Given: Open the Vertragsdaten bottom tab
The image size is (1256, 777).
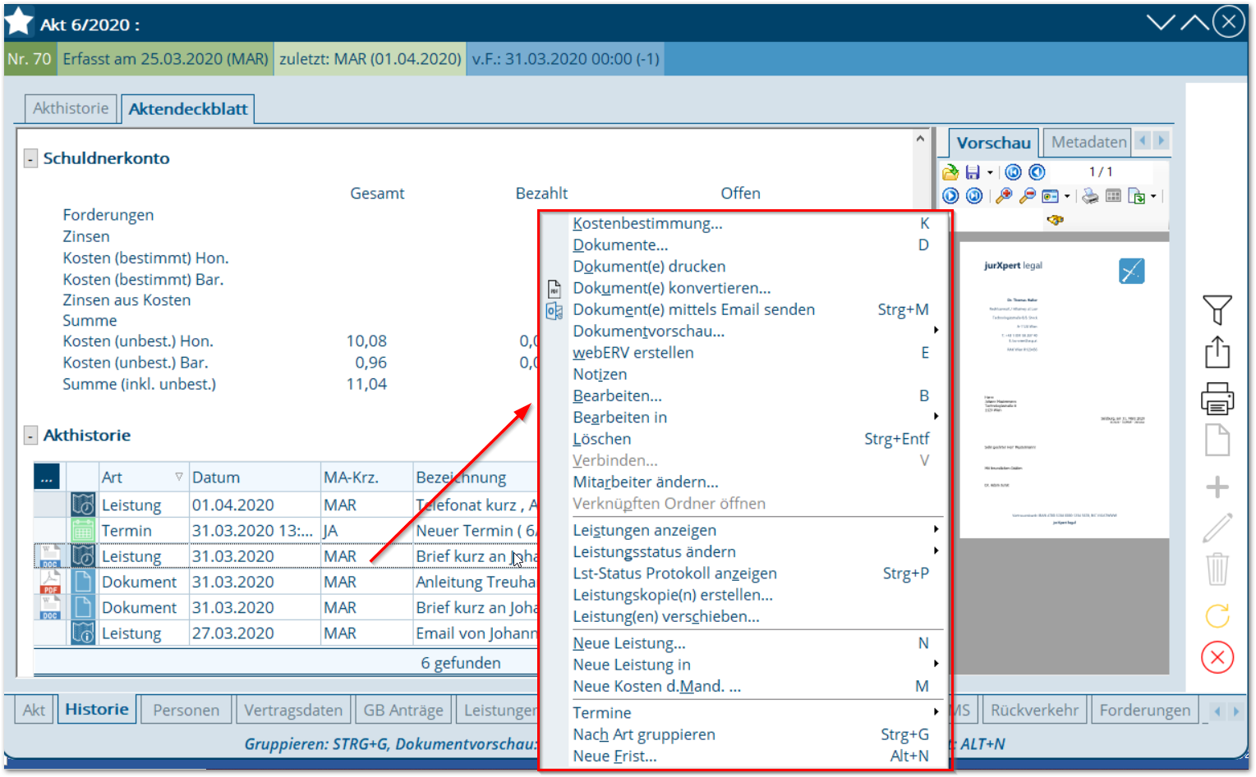Looking at the screenshot, I should [x=293, y=710].
